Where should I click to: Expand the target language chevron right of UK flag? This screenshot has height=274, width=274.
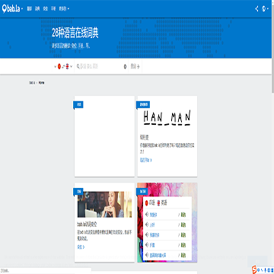(x=72, y=66)
